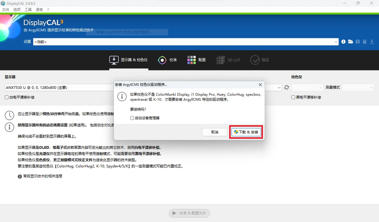379x222 pixels.
Task: Restore down the DisplayCAL window
Action: pyautogui.click(x=358, y=3)
